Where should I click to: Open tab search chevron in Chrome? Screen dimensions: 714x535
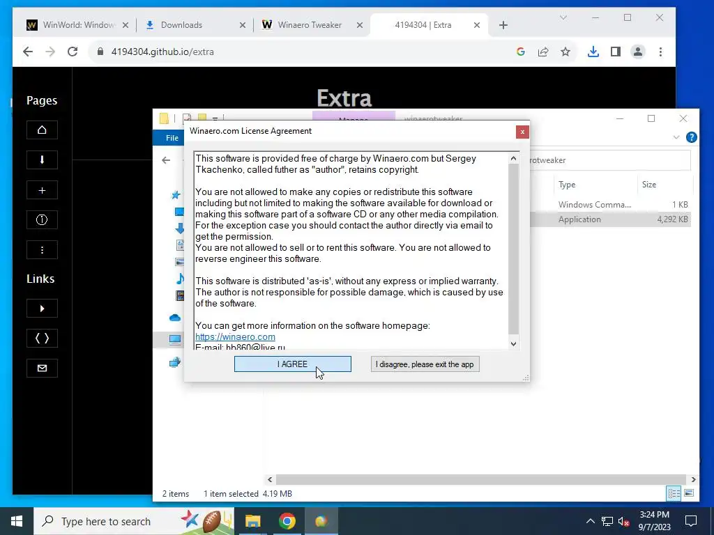[x=563, y=17]
